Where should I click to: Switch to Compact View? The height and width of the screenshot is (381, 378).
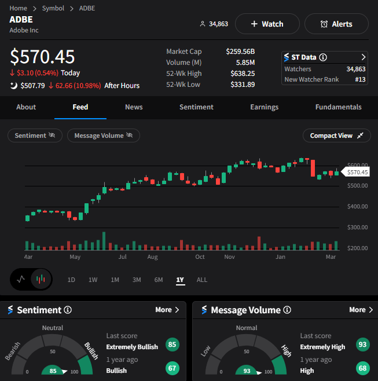[337, 135]
